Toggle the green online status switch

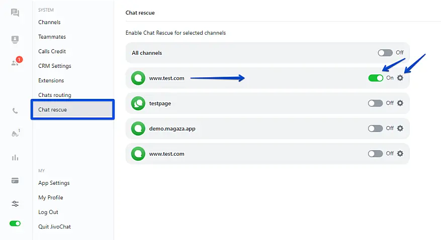(x=15, y=223)
